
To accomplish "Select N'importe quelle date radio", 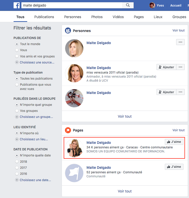I will [17, 155].
